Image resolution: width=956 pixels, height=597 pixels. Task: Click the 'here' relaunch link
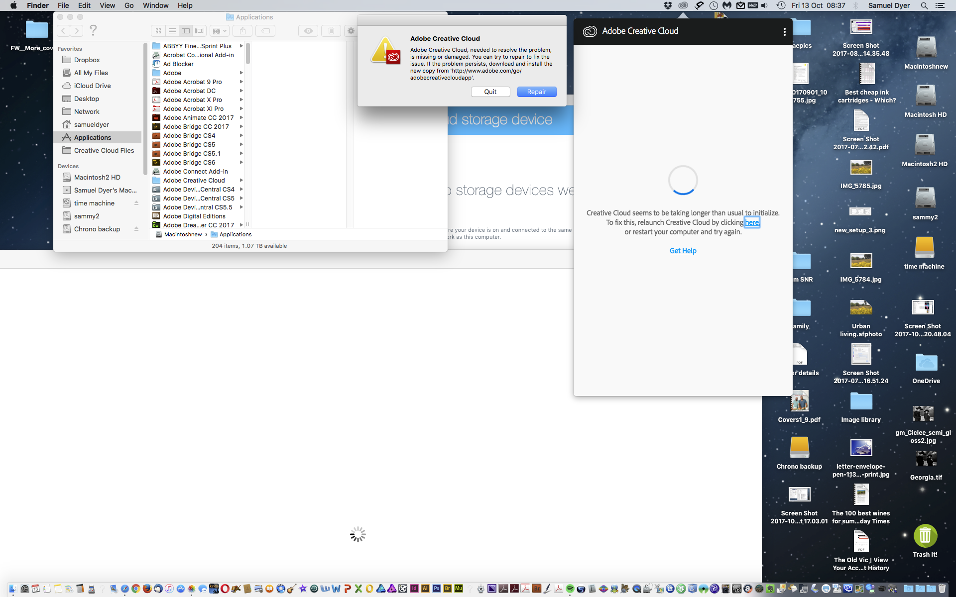pyautogui.click(x=752, y=222)
